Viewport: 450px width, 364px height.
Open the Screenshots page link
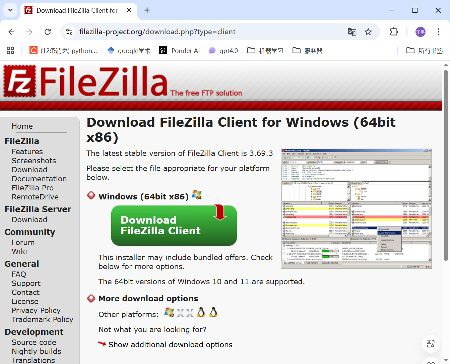tap(34, 161)
